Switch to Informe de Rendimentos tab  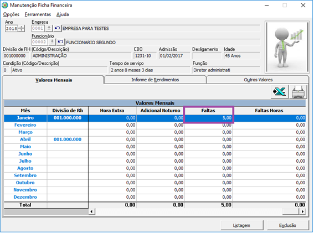[x=155, y=80]
